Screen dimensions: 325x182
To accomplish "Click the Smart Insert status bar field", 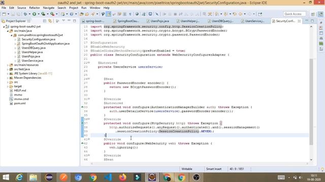I will (214, 169).
